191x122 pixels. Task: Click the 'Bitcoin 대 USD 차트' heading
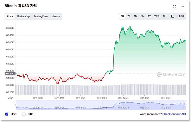click(x=21, y=6)
